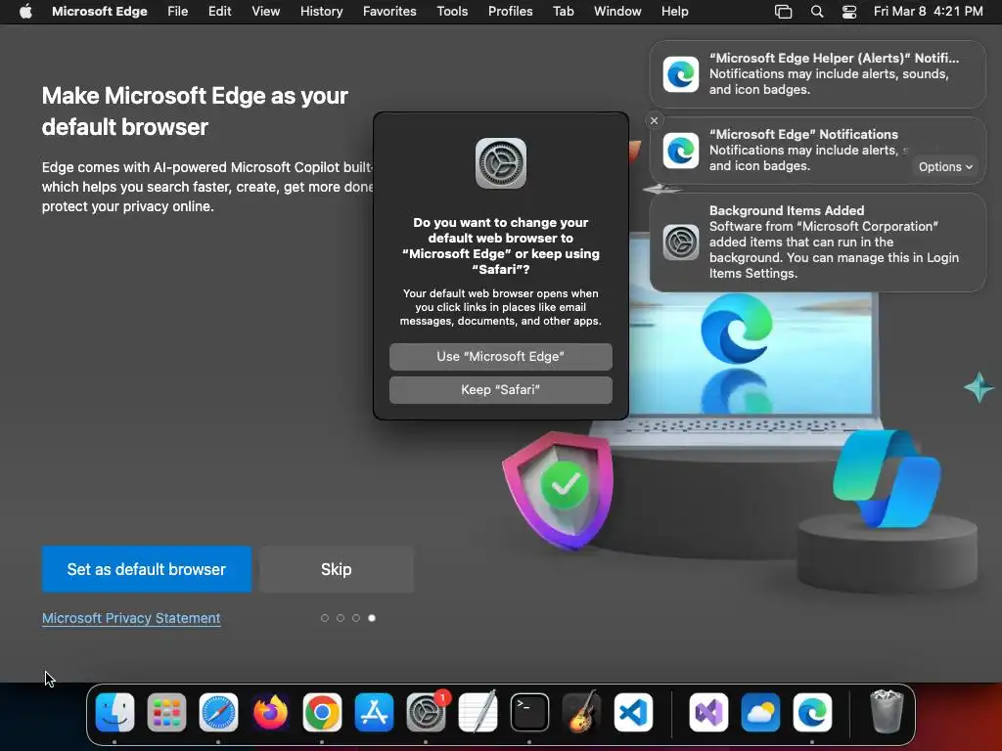The height and width of the screenshot is (751, 1002).
Task: Open the Tab menu
Action: click(x=563, y=12)
